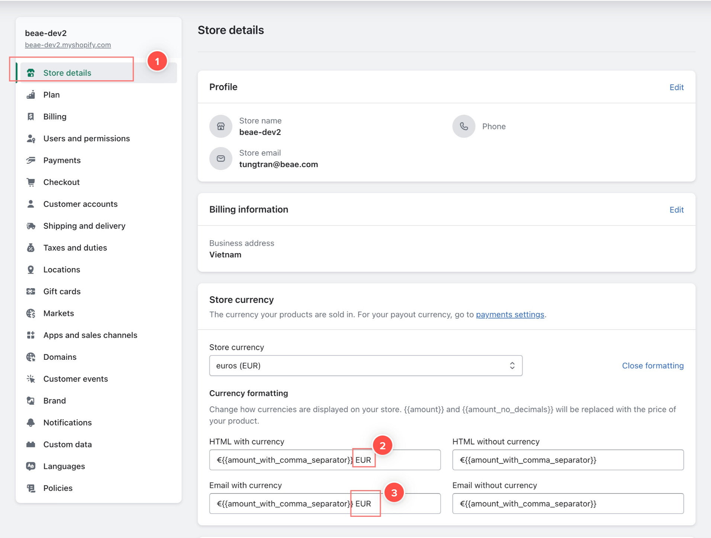
Task: Collapse currency options via Close formatting
Action: [653, 366]
